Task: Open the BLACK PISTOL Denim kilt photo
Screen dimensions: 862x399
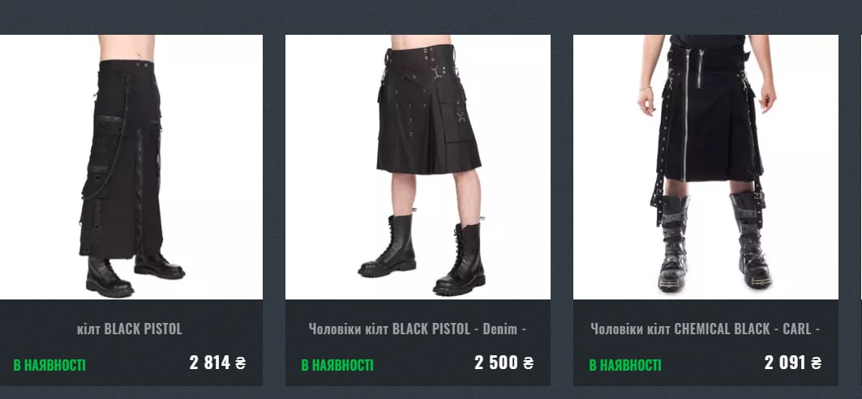Action: (418, 167)
